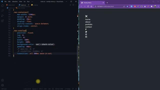
Task: Change indentation via Spaces status item
Action: click(x=35, y=89)
